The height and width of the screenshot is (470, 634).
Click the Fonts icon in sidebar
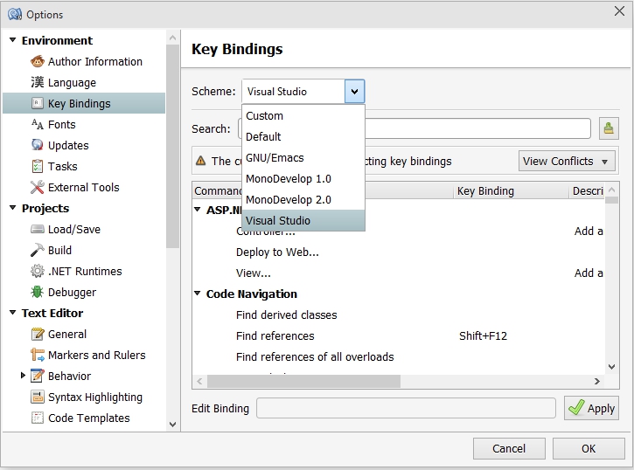pos(38,124)
